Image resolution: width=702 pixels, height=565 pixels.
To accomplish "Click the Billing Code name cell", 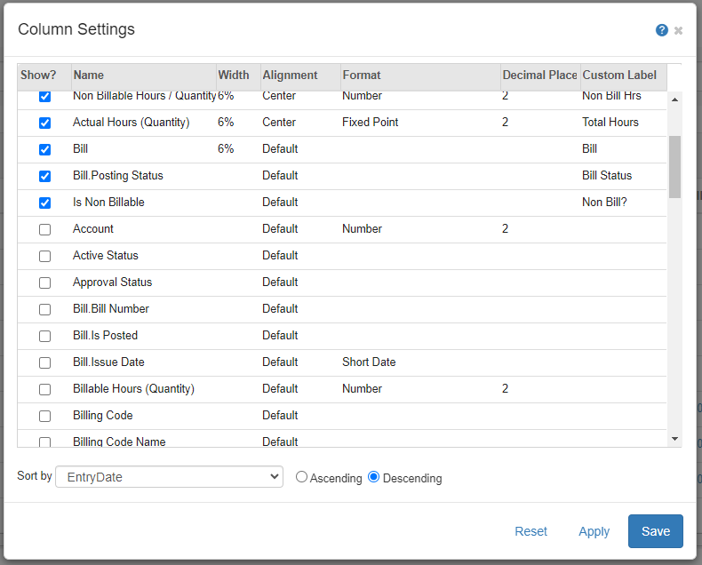I will [x=102, y=416].
